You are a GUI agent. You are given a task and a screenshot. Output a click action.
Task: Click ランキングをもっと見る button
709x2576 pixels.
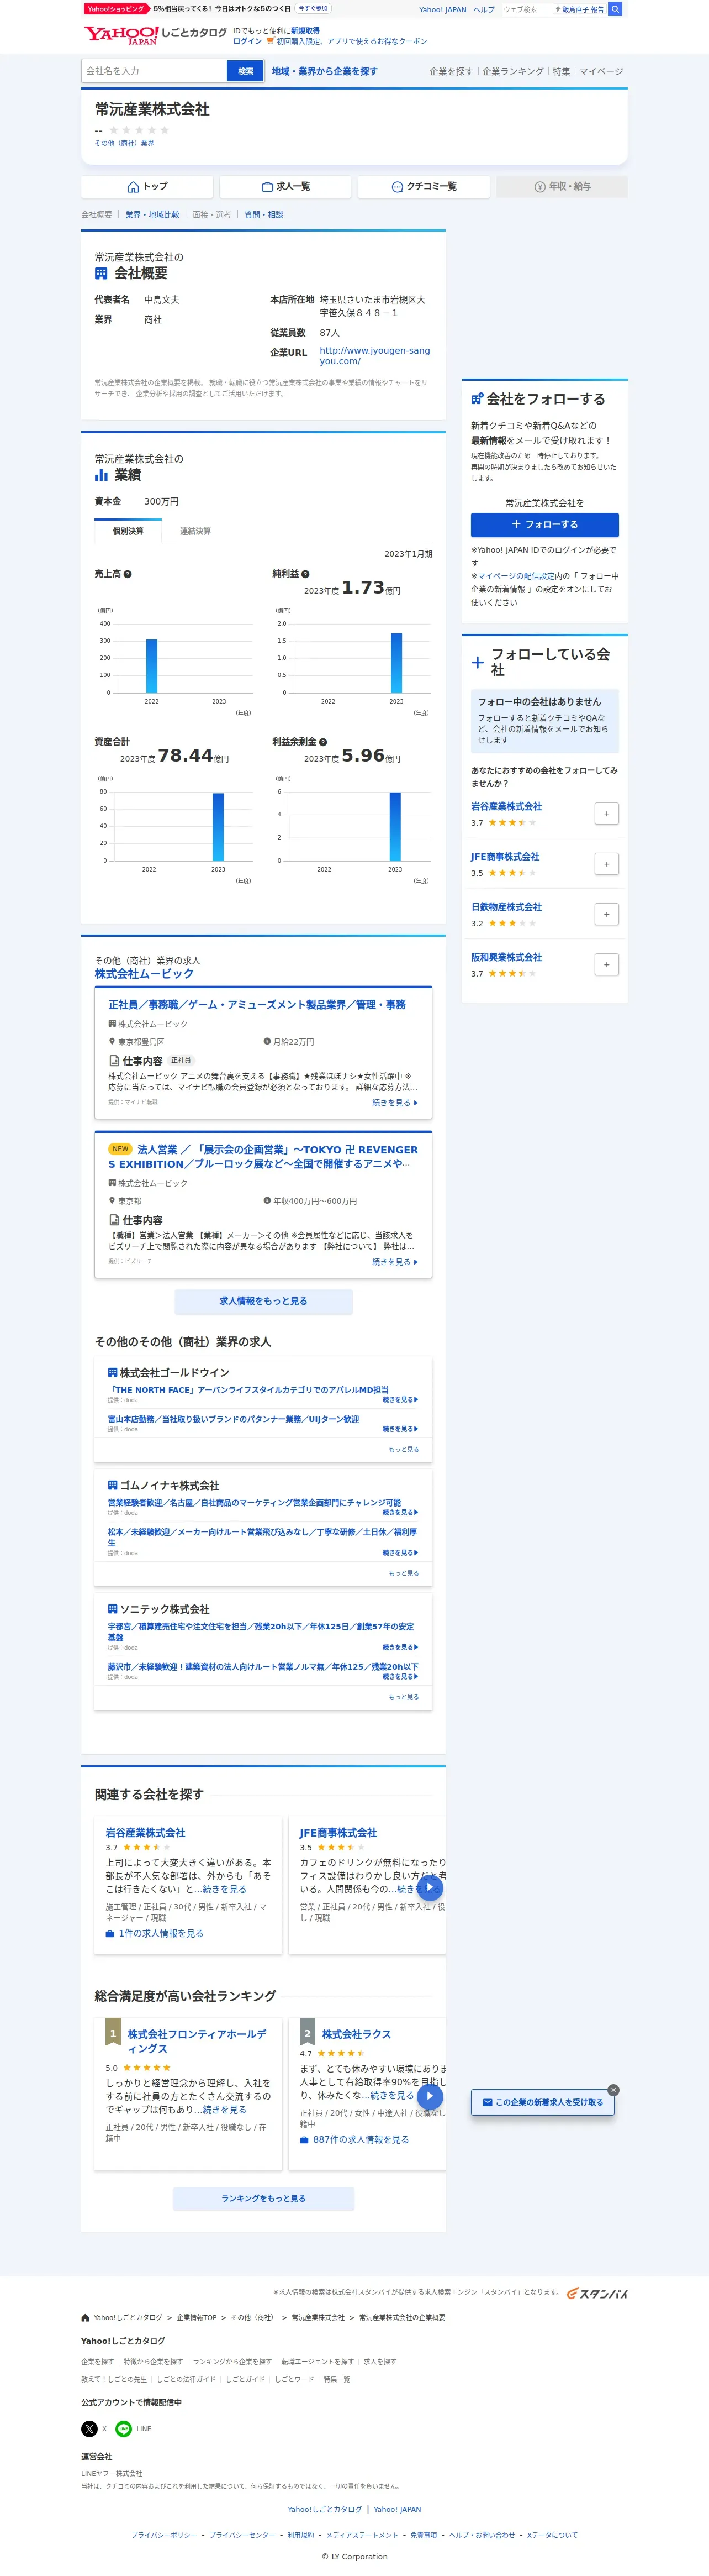click(x=263, y=2198)
